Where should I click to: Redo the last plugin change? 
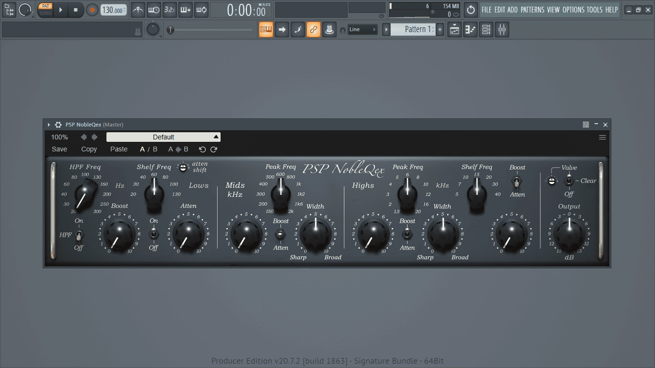point(214,149)
